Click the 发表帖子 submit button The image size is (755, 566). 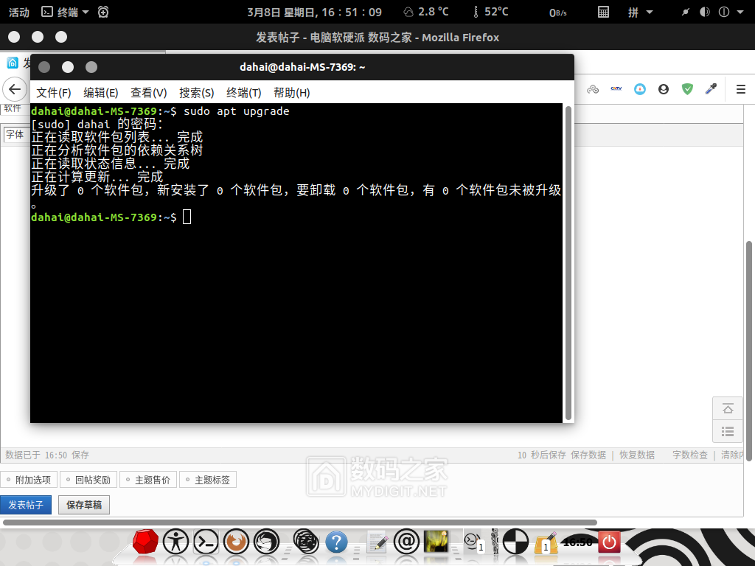tap(26, 505)
